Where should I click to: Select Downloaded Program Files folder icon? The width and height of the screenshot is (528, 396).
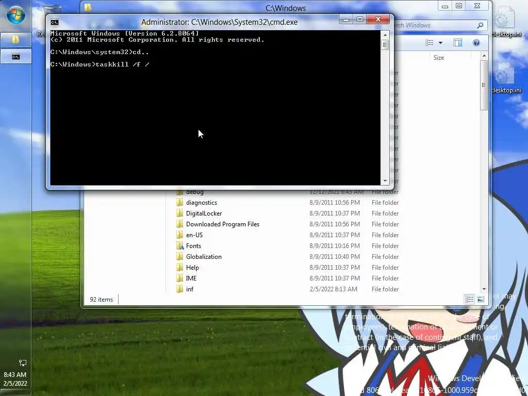[x=180, y=224]
